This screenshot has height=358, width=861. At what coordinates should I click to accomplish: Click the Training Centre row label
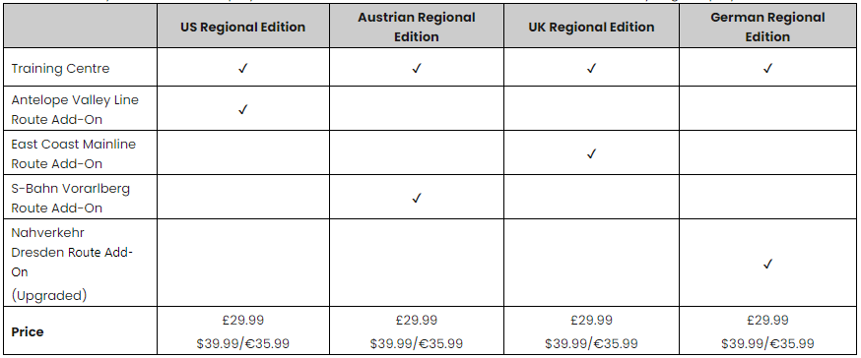point(60,69)
